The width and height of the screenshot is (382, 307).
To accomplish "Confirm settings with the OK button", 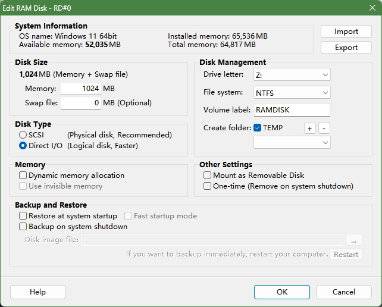I will click(281, 292).
